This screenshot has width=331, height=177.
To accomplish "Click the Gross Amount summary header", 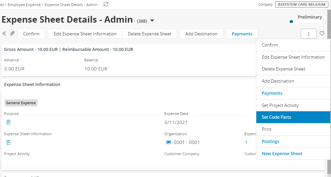I will click(x=69, y=50).
